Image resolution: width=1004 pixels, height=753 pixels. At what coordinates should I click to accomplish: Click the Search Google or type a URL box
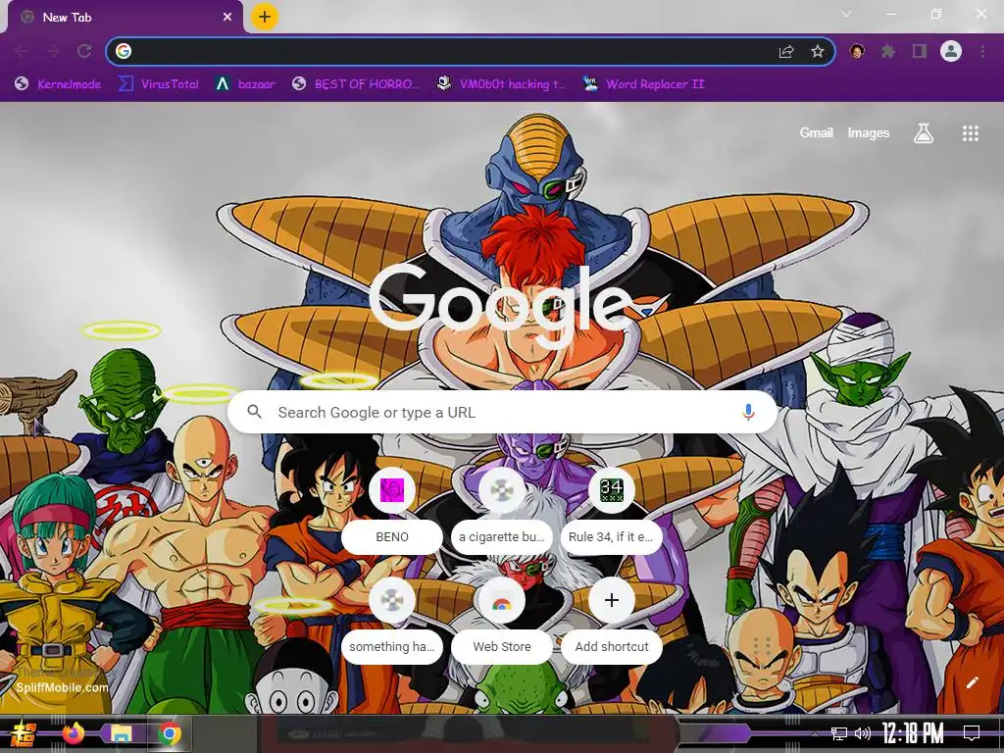(x=503, y=413)
